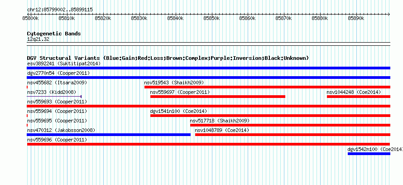403x185 pixels.
Task: Open nsv559693 (Cooper2011) variant label
Action: pos(57,102)
